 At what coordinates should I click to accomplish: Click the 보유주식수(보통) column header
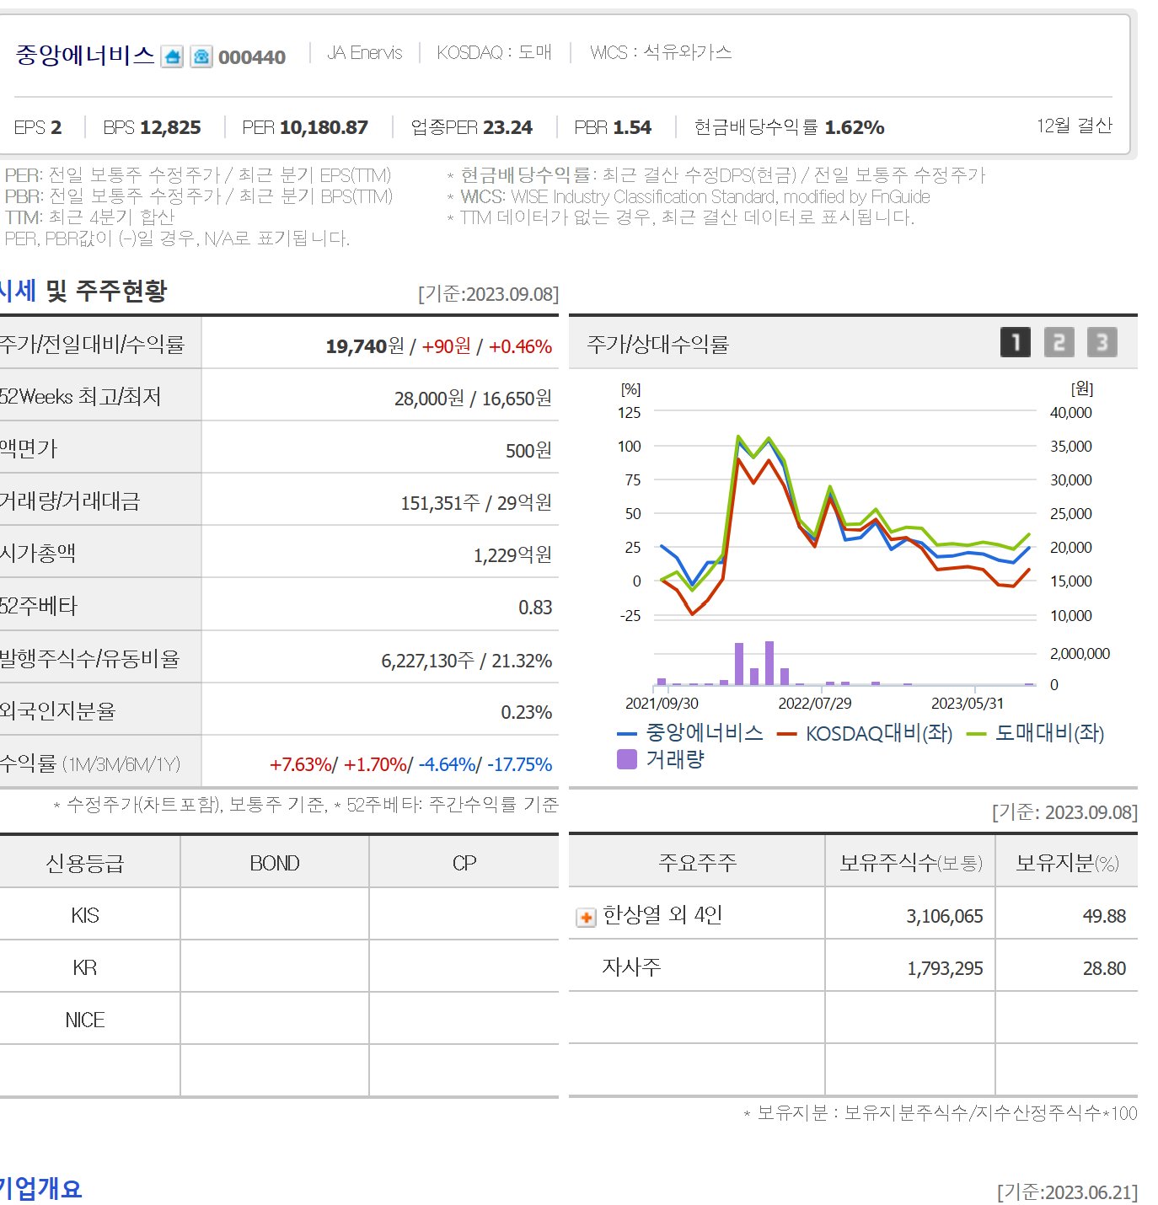point(911,862)
